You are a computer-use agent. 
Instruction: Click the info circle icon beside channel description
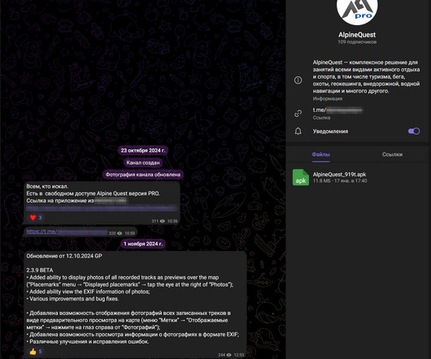298,80
